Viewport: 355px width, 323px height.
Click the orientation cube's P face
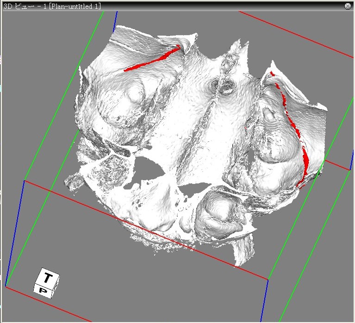[43, 292]
